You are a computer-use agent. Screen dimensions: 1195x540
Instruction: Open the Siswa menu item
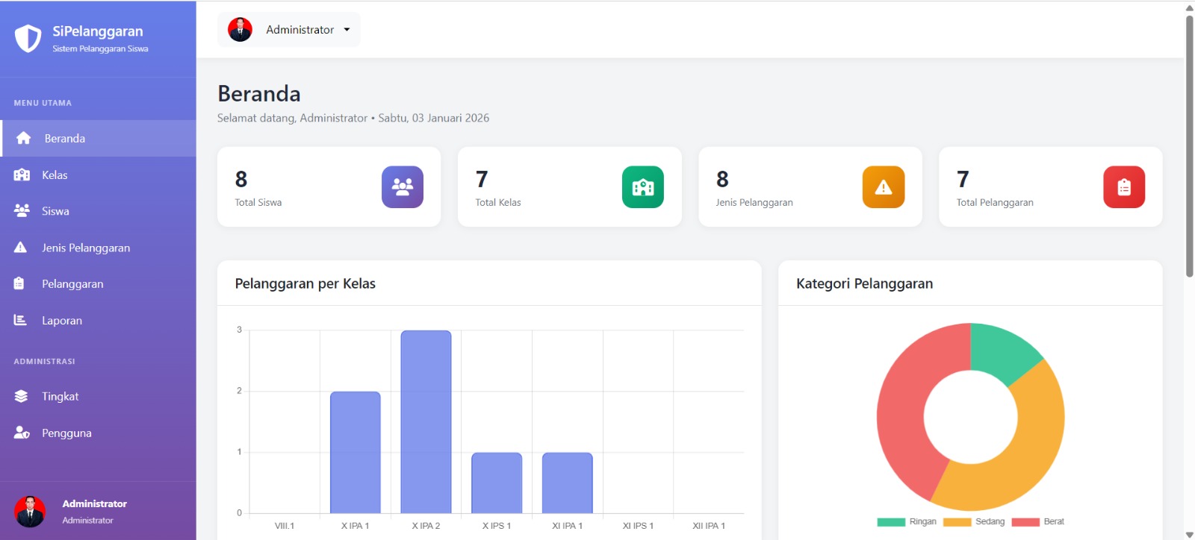tap(98, 211)
